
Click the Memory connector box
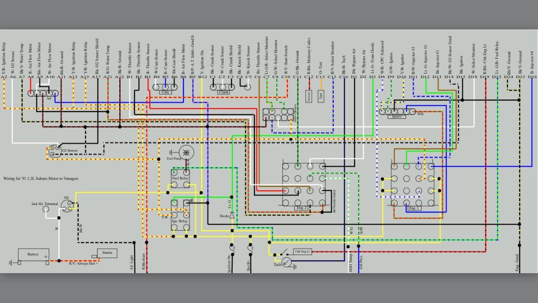[x=310, y=96]
